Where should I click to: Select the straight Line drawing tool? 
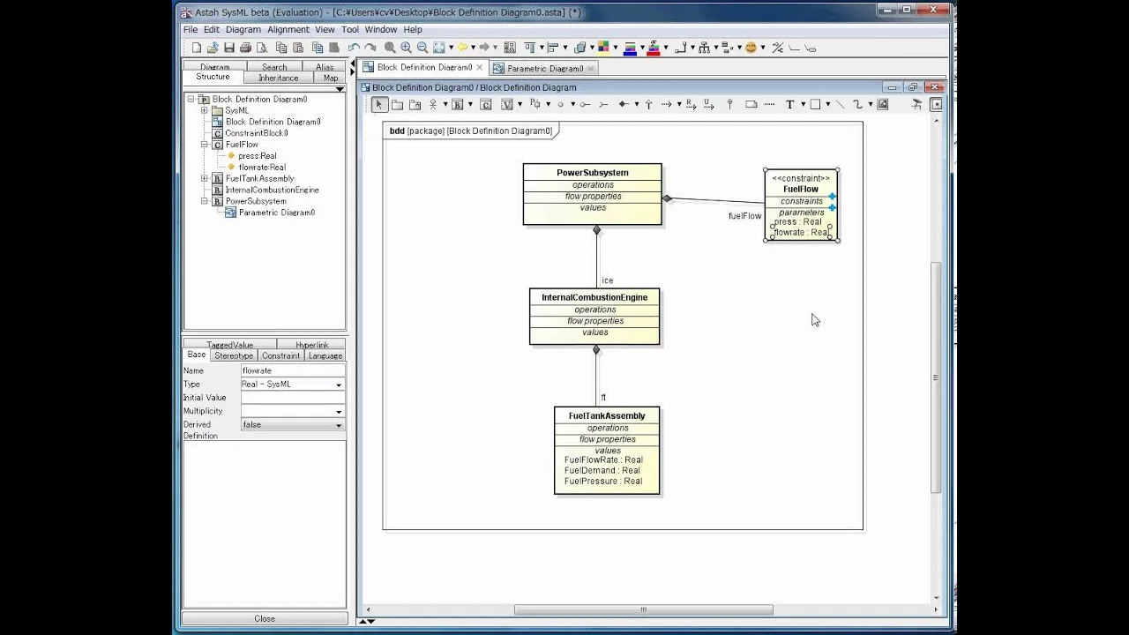[x=840, y=104]
